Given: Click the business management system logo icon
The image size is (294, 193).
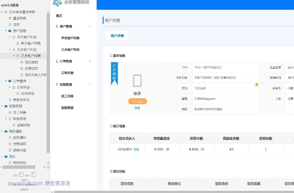Looking at the screenshot, I should [57, 3].
